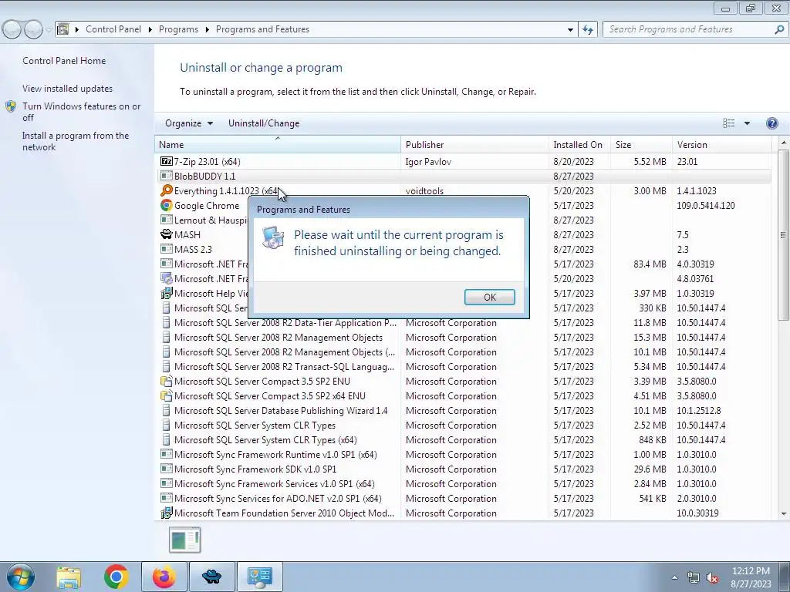Click the Control Panel breadcrumb

pos(113,29)
